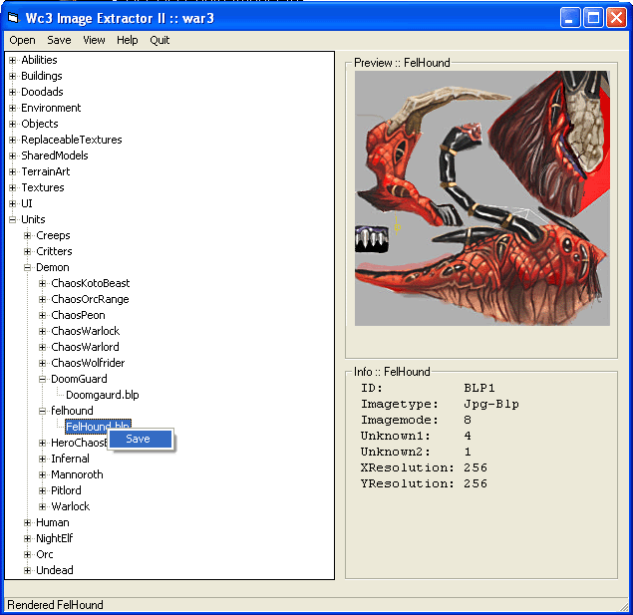Expand the Buildings folder

tap(13, 76)
